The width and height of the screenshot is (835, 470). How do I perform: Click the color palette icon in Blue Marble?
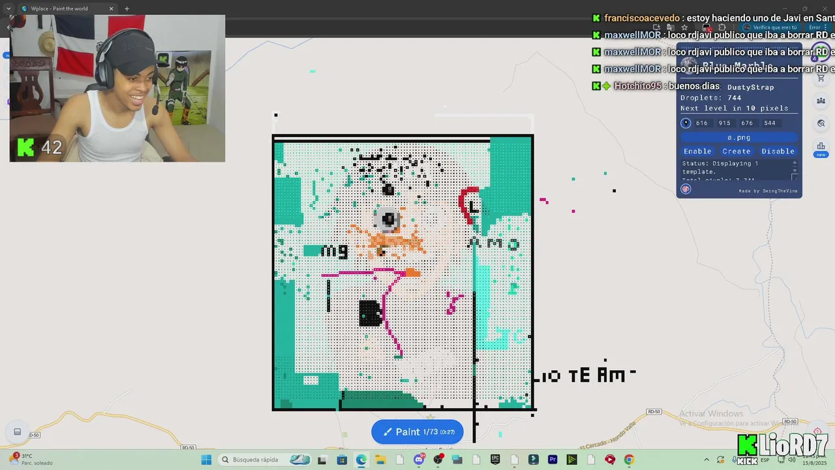click(x=686, y=189)
